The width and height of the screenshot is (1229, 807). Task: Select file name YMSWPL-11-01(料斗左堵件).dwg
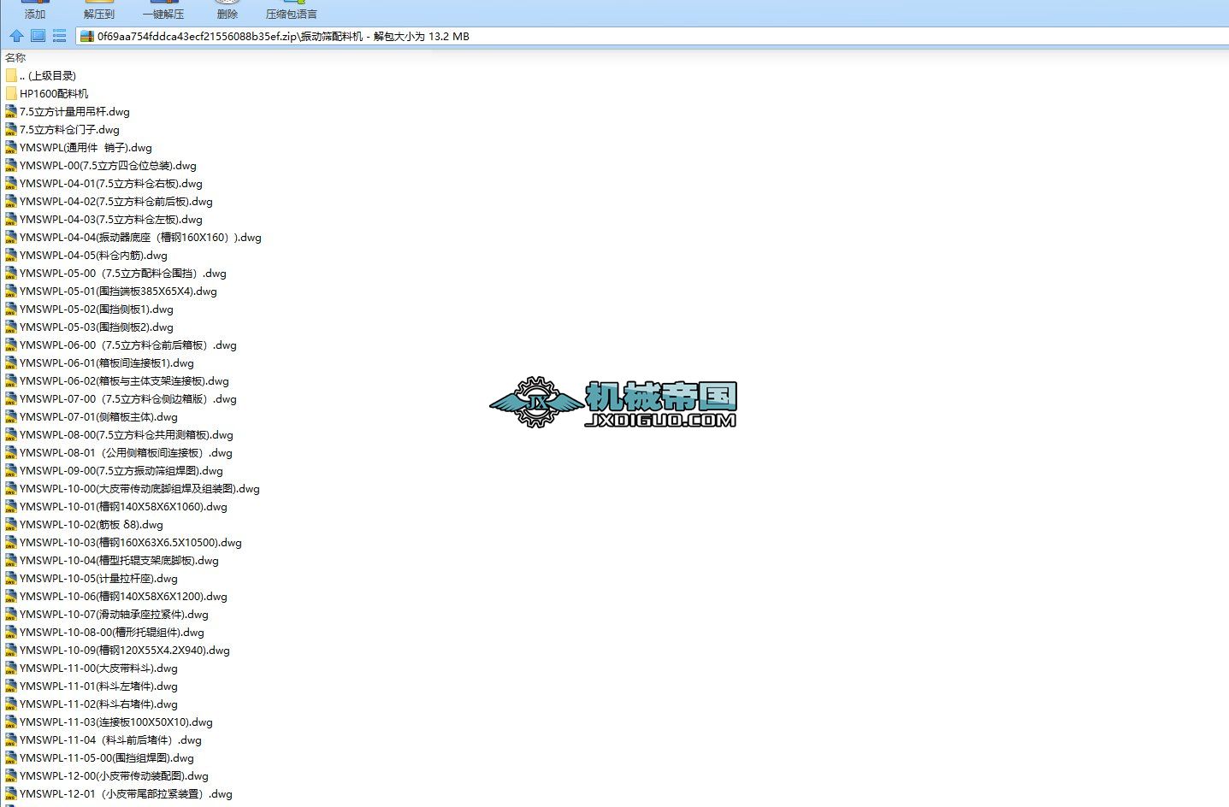coord(98,686)
